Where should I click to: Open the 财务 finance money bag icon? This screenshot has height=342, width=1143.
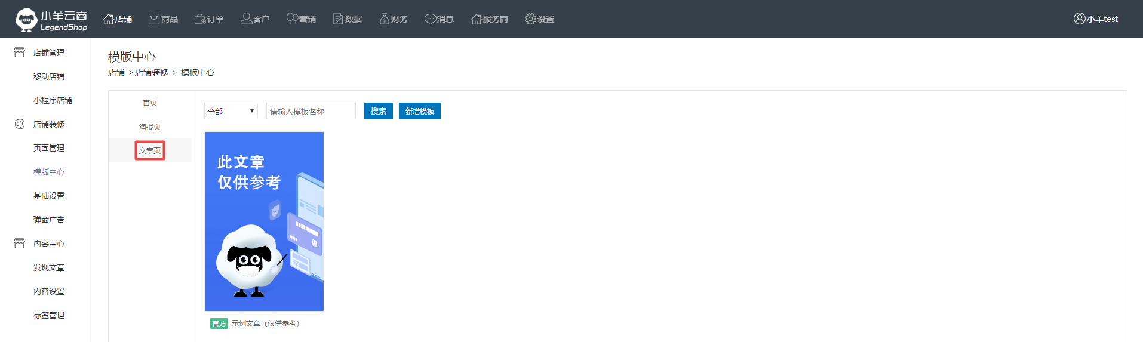point(384,19)
